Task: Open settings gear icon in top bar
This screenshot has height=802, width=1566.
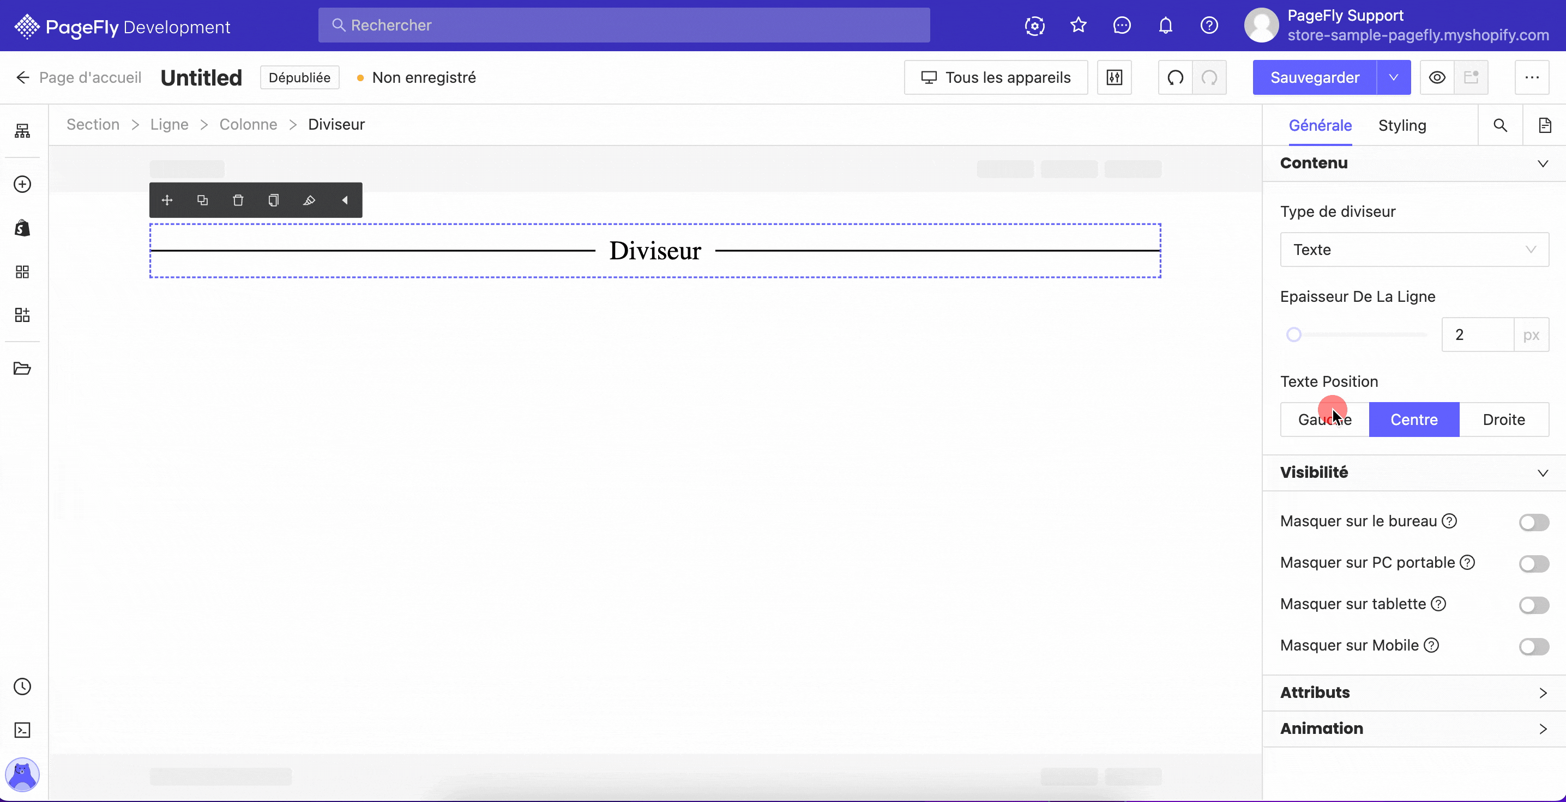Action: click(x=1035, y=26)
